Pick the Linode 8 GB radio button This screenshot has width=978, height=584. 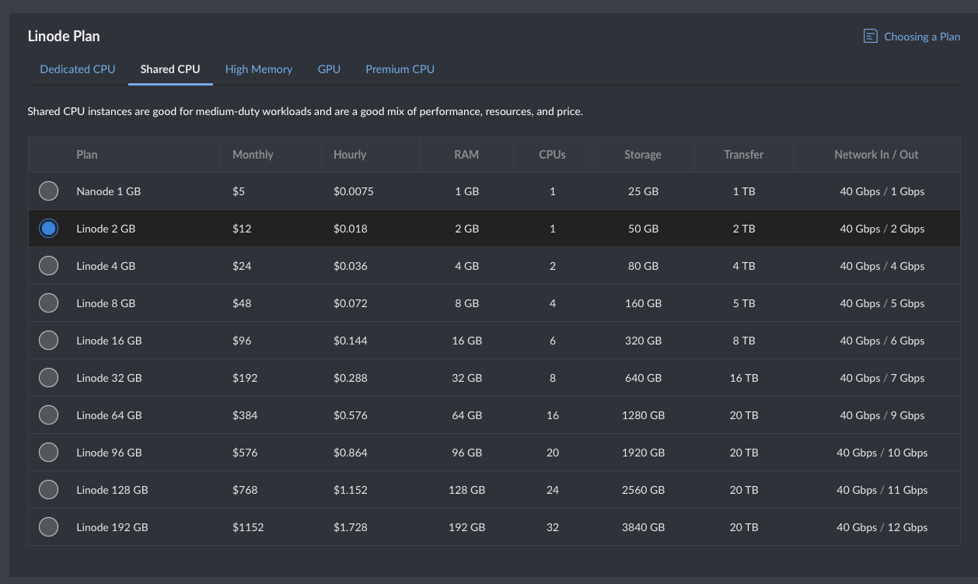coord(48,302)
